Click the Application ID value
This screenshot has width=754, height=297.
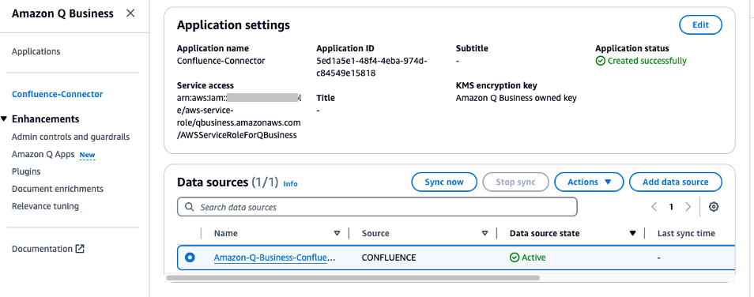pos(371,67)
